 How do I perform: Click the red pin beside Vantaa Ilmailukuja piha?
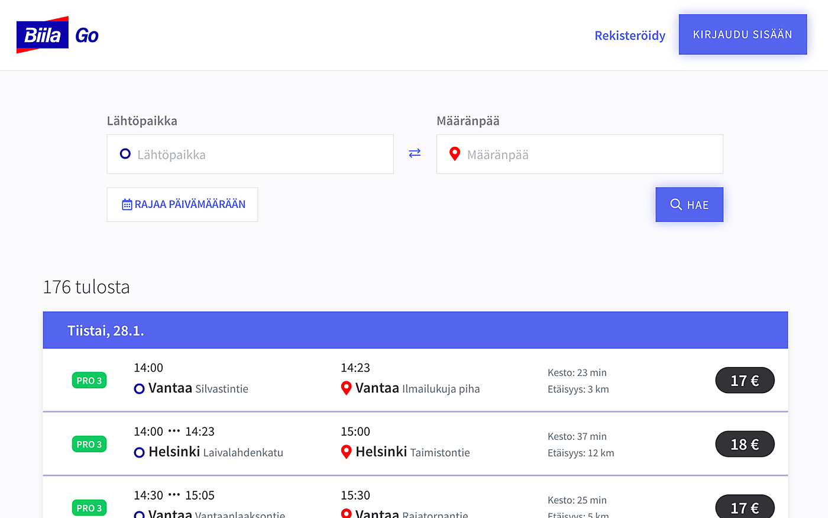click(x=347, y=388)
